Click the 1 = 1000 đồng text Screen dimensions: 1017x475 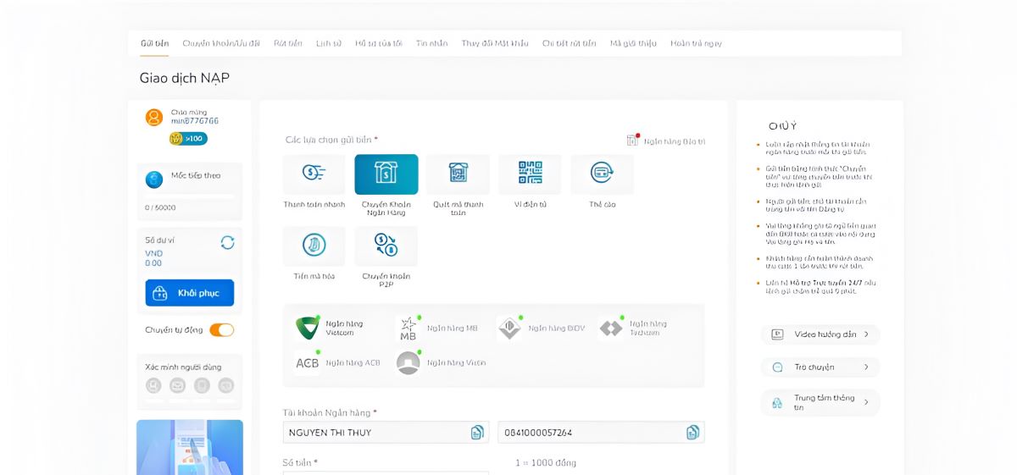(546, 463)
